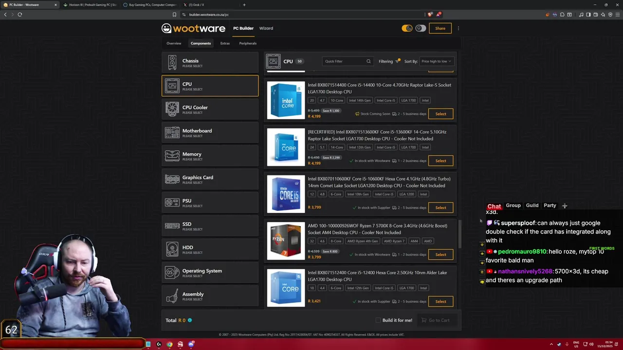The height and width of the screenshot is (350, 623).
Task: Switch to the Grok / X browser tab
Action: click(209, 5)
